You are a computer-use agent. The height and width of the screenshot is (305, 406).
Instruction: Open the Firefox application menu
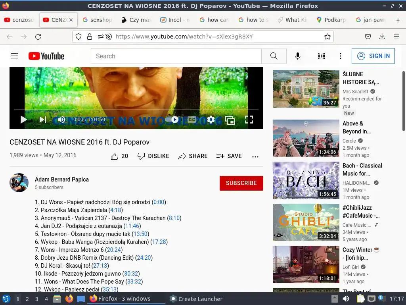[x=396, y=37]
